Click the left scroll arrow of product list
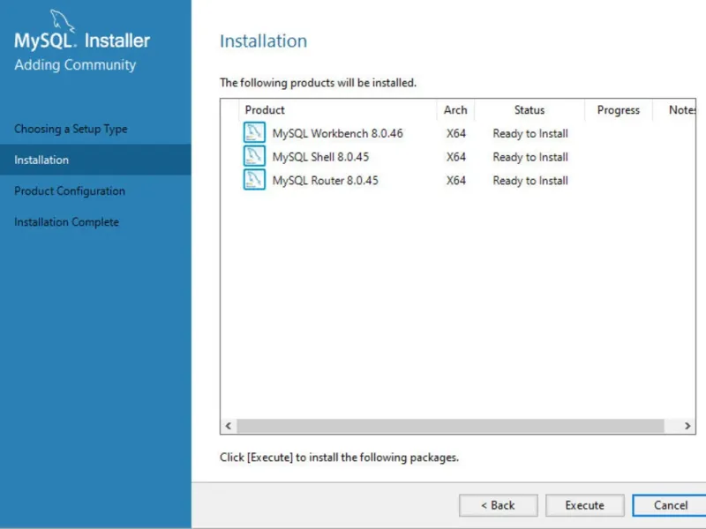706x529 pixels. pyautogui.click(x=229, y=426)
